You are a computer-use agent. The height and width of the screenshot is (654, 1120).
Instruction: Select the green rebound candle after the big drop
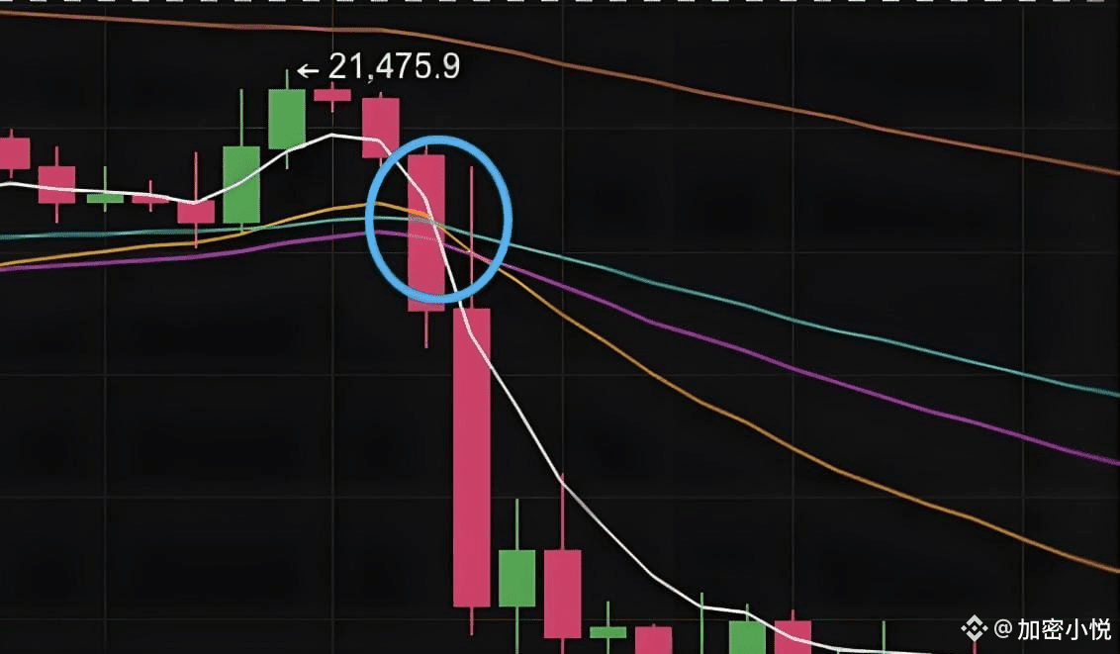click(x=517, y=578)
